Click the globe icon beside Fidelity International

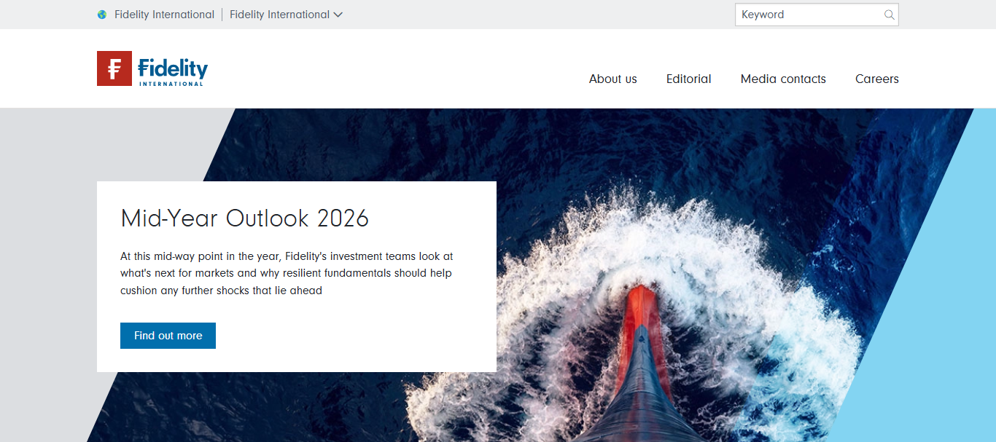[102, 15]
